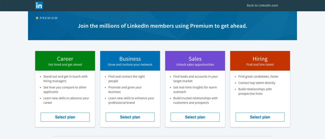Click the 'Join the millions' banner headline
Image resolution: width=325 pixels, height=139 pixels.
point(162,26)
